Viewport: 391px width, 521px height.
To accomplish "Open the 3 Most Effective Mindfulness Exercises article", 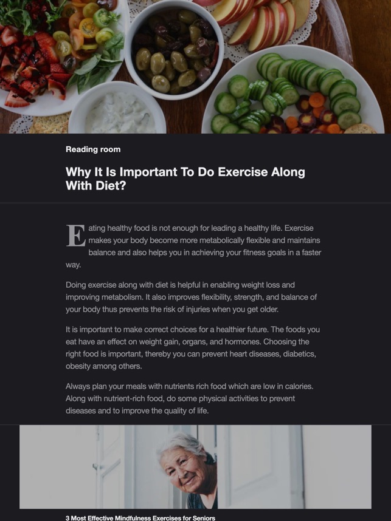I will click(140, 518).
